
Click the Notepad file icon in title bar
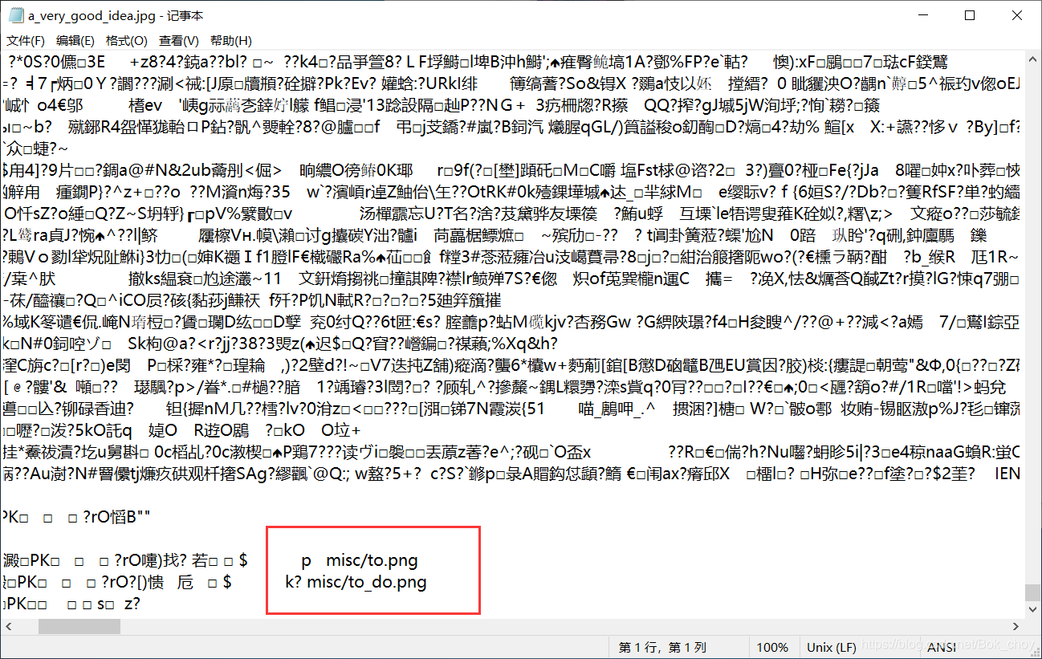16,15
